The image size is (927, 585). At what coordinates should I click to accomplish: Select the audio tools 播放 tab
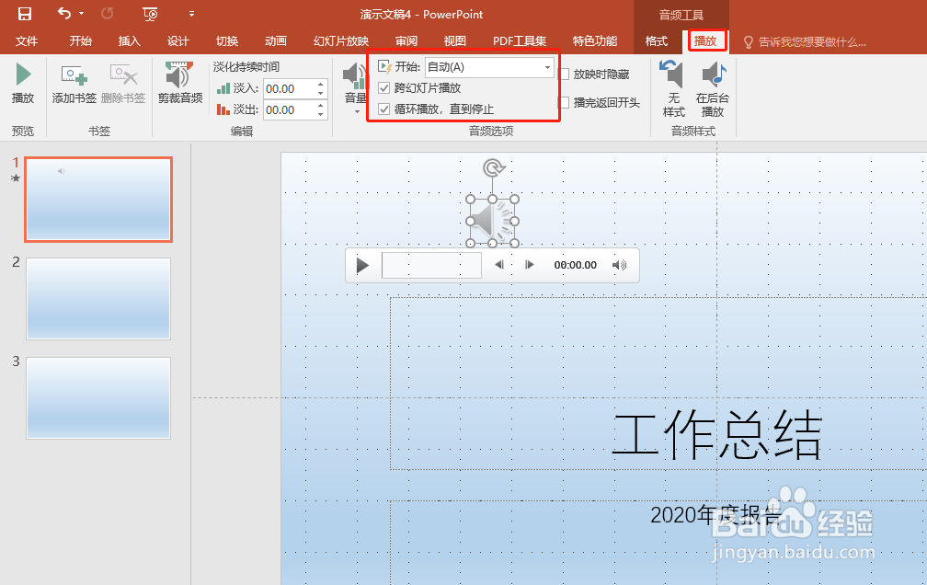[x=705, y=40]
